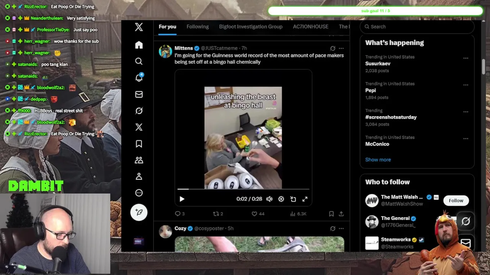Expand video to fullscreen
The height and width of the screenshot is (275, 490).
[x=305, y=199]
